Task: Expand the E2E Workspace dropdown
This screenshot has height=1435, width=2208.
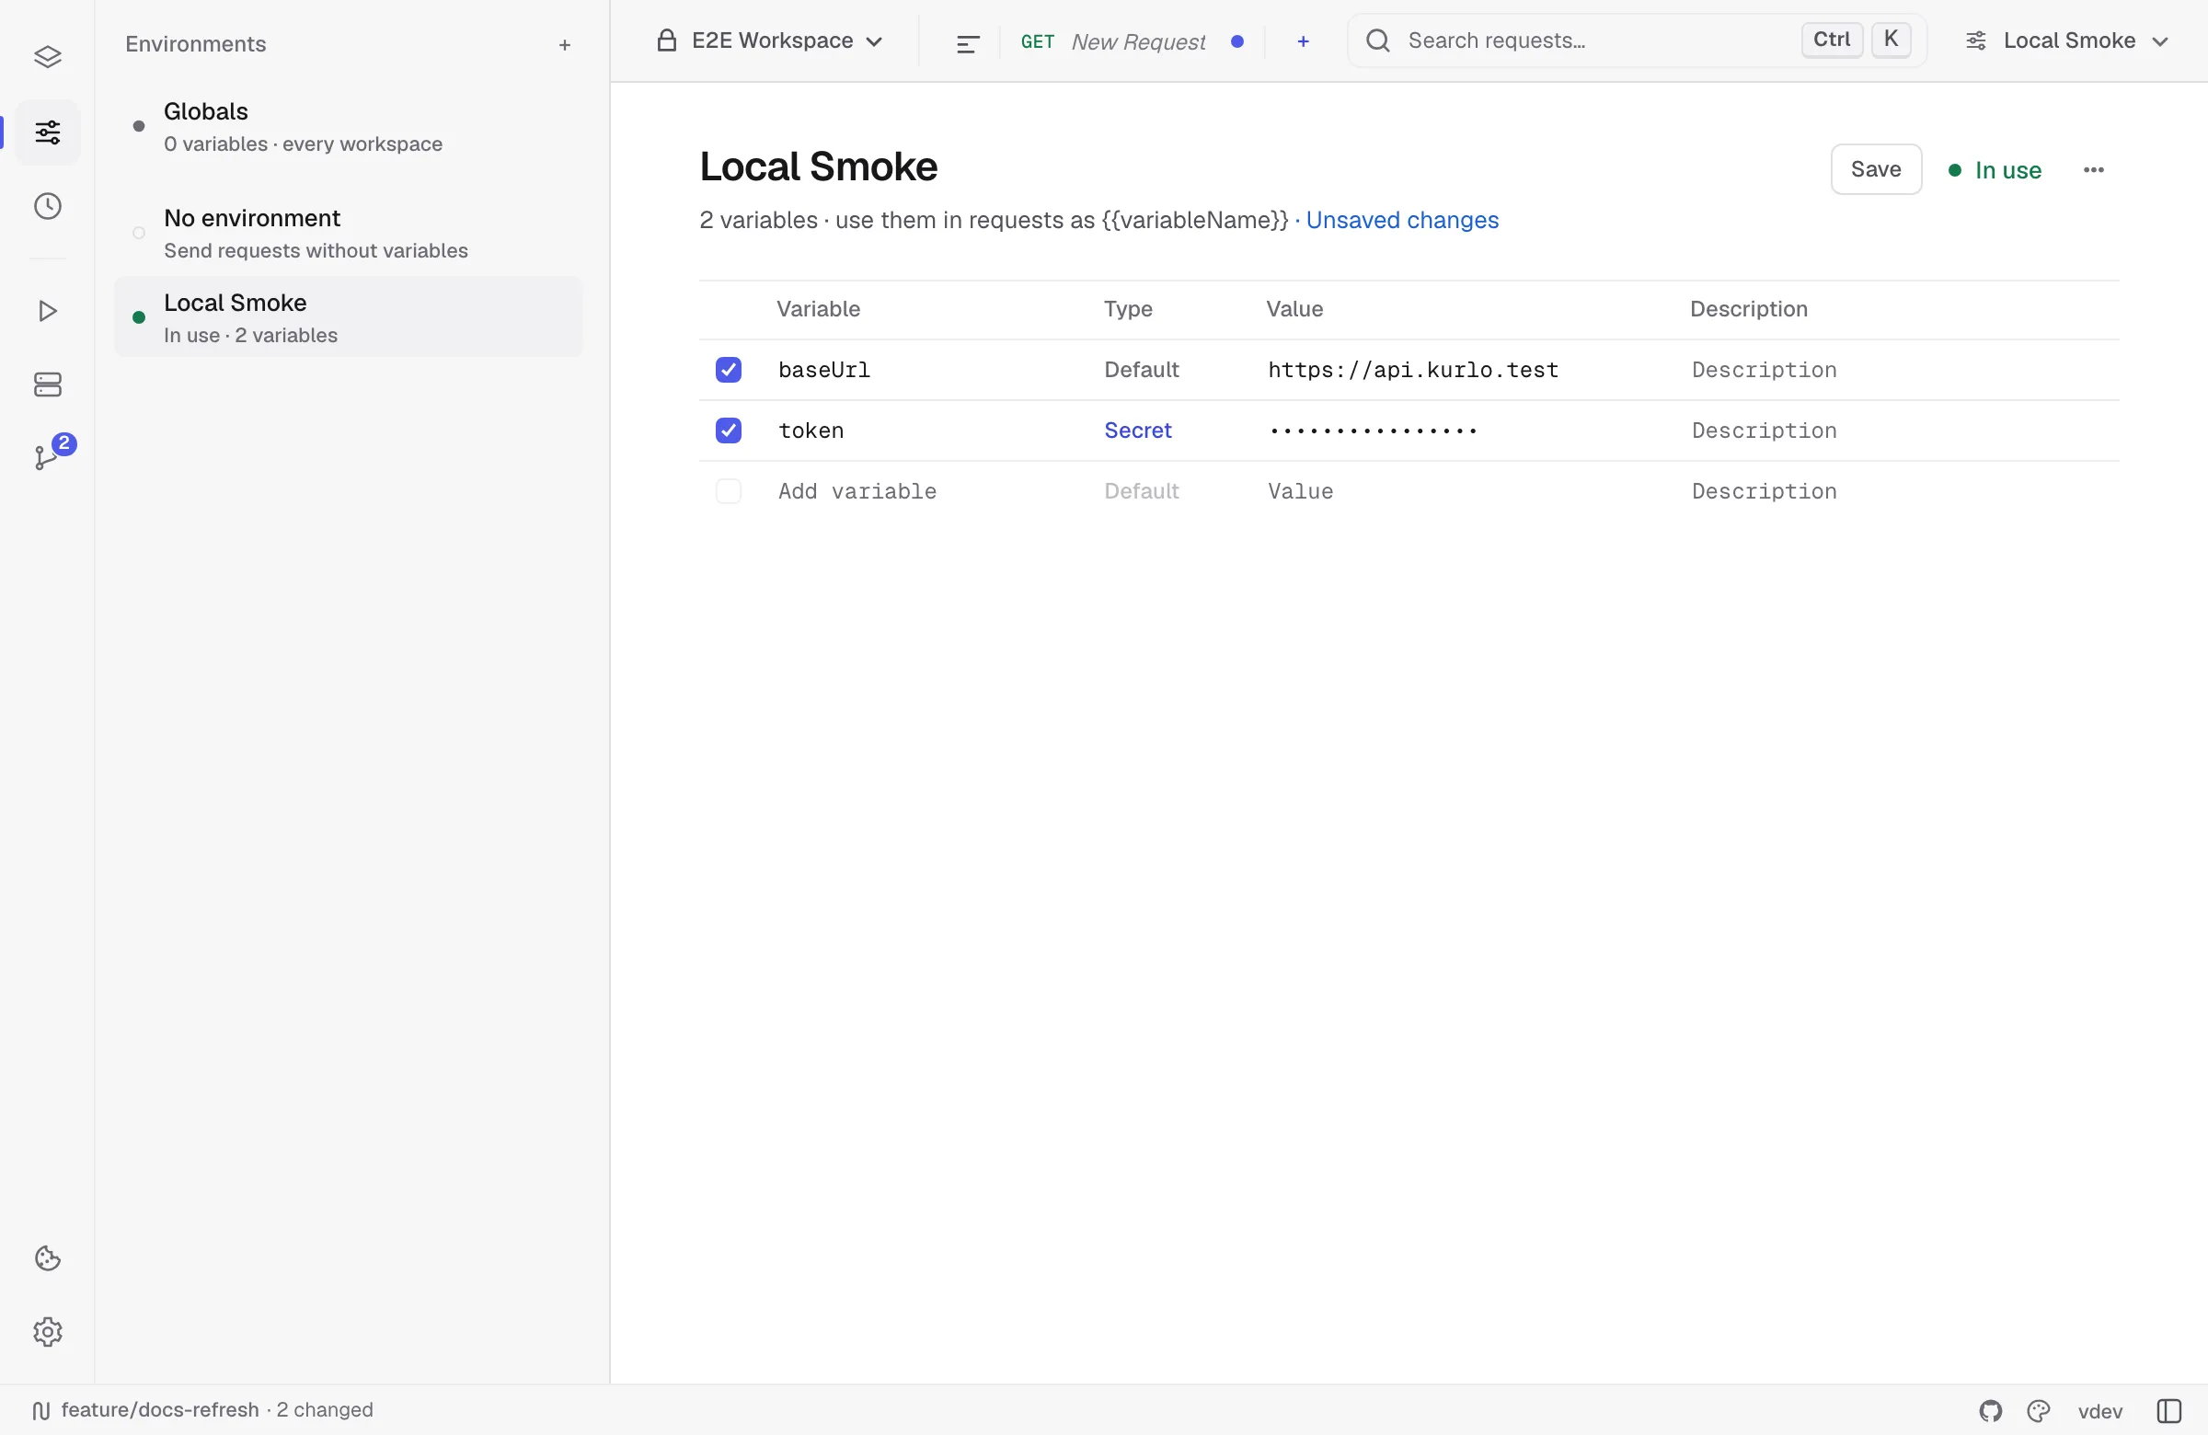Action: [x=769, y=40]
